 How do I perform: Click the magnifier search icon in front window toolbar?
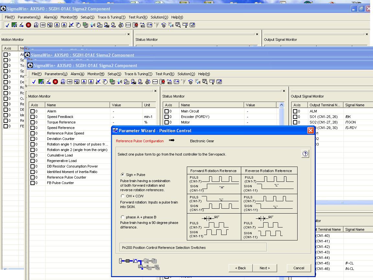pyautogui.click(x=205, y=82)
